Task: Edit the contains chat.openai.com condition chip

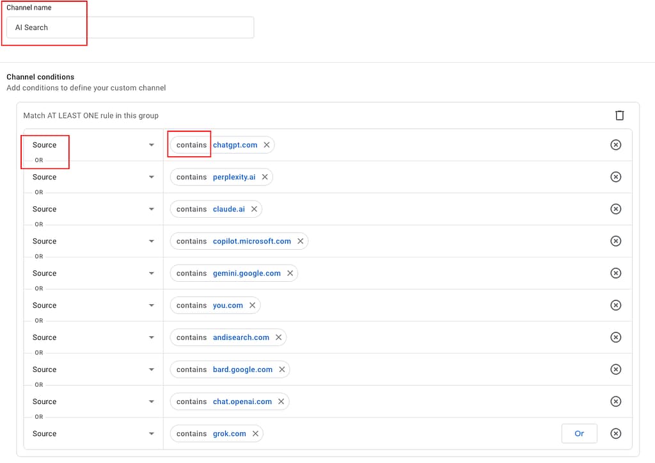Action: tap(230, 402)
